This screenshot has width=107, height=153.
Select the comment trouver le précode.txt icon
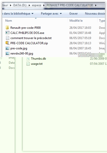pyautogui.click(x=7, y=38)
